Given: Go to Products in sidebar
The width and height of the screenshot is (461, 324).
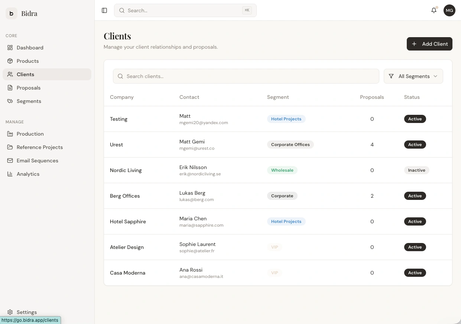Looking at the screenshot, I should click(x=27, y=61).
